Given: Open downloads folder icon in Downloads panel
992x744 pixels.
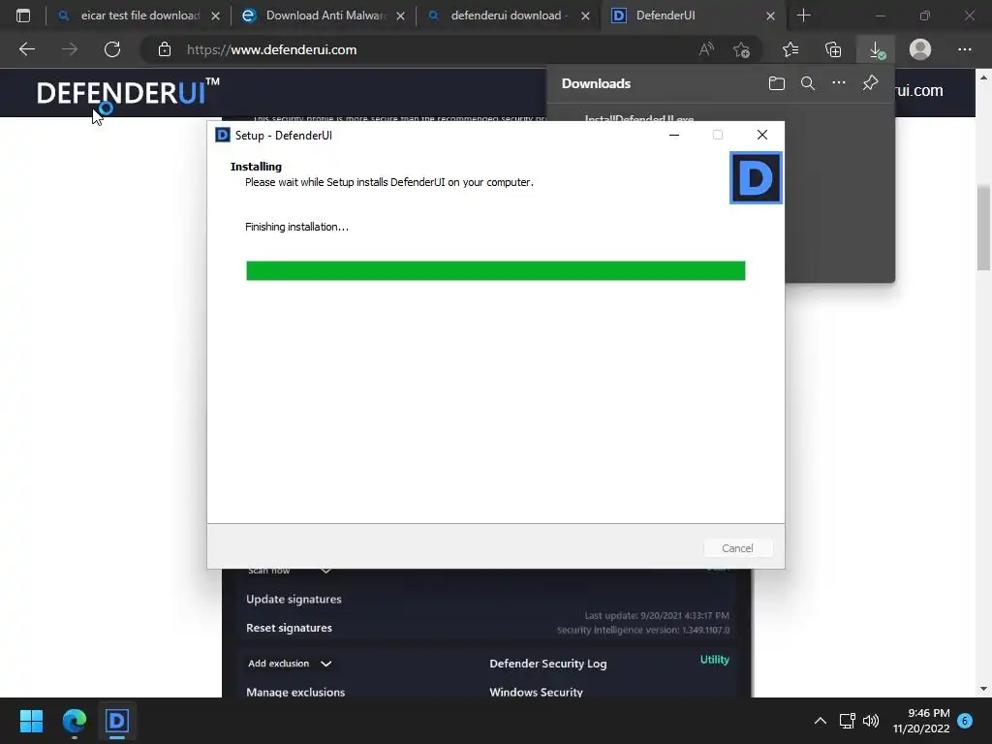Looking at the screenshot, I should click(x=776, y=83).
